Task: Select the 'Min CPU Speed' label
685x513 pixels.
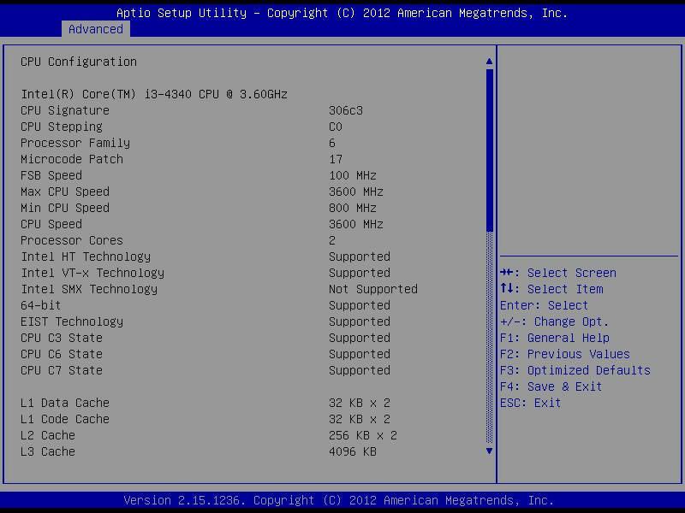Action: [65, 208]
